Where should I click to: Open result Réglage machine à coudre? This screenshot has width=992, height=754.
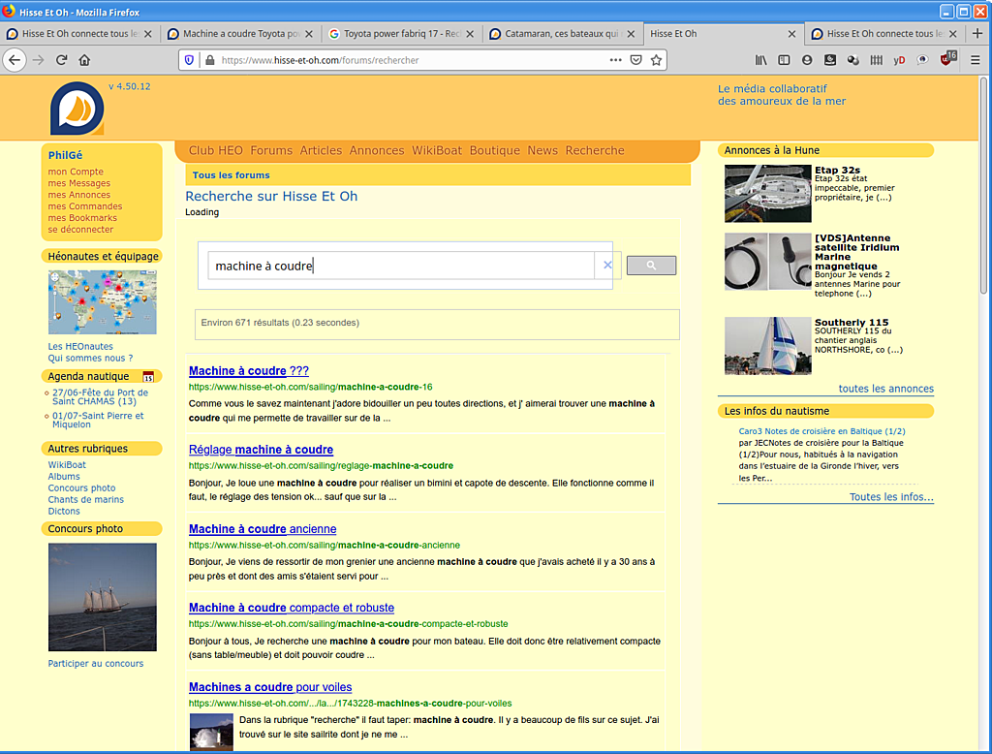pos(261,450)
